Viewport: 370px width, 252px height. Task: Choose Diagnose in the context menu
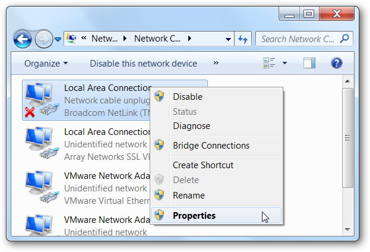click(217, 126)
